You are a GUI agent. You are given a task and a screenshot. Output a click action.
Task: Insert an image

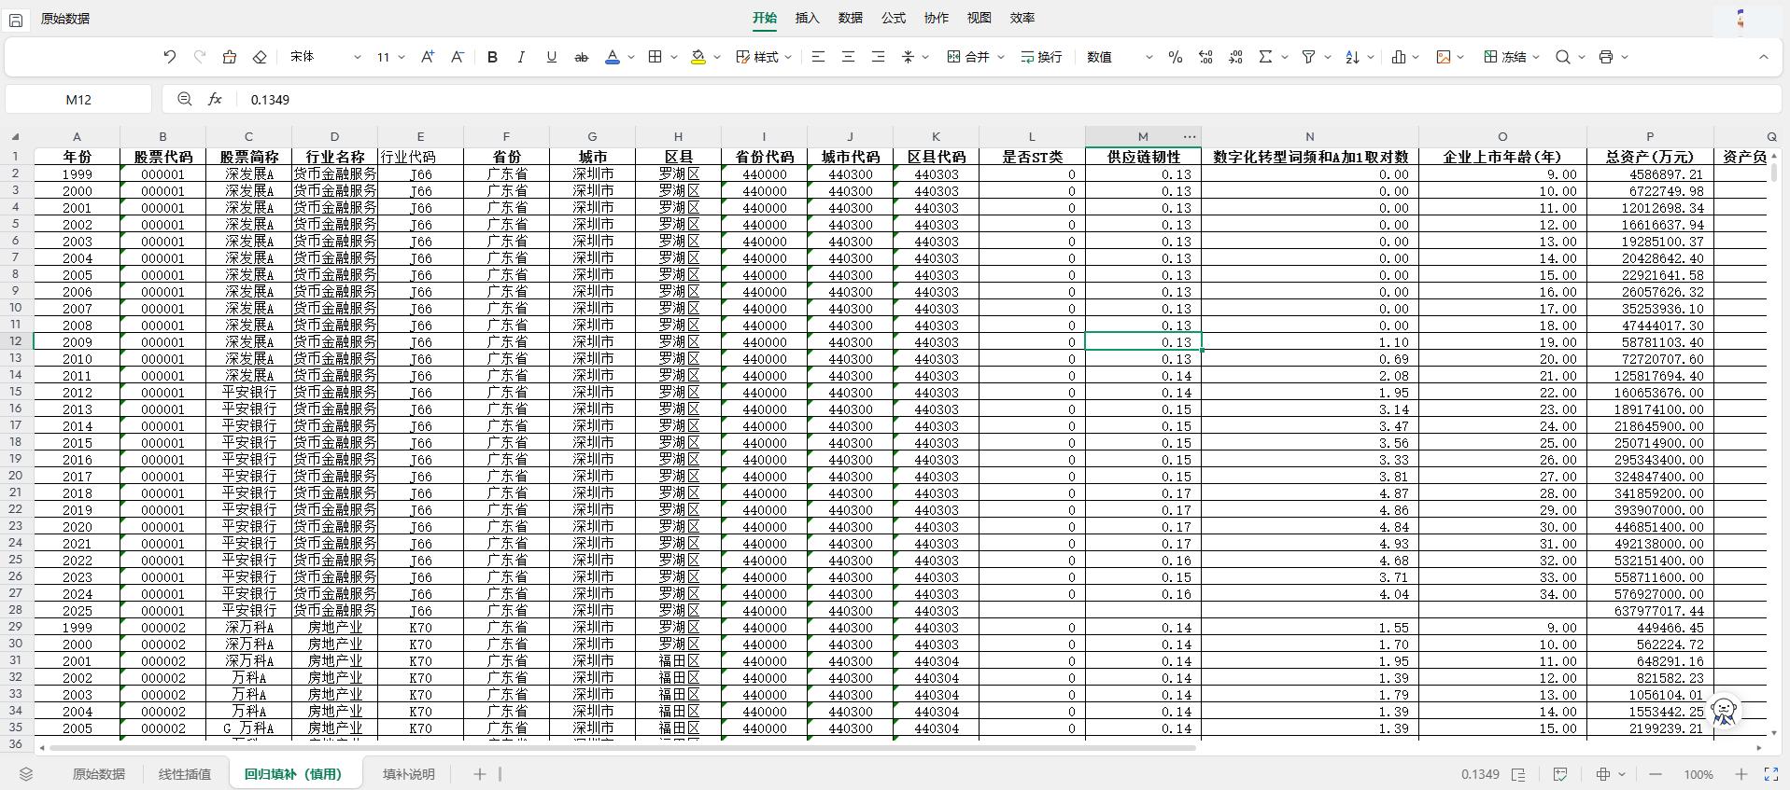(x=1444, y=57)
